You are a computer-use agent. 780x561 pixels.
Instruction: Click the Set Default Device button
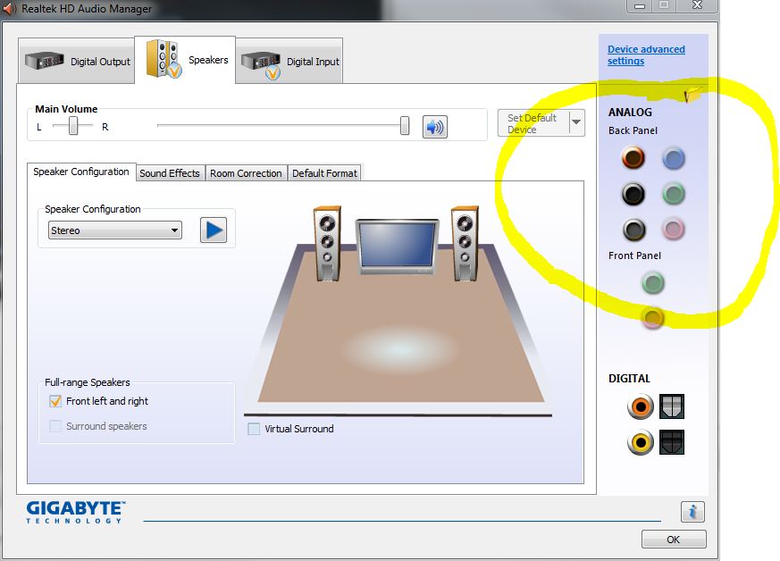tap(533, 123)
